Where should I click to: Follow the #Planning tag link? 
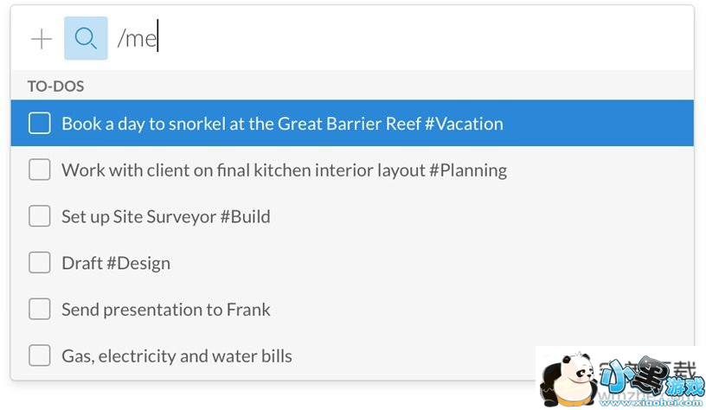(x=468, y=170)
